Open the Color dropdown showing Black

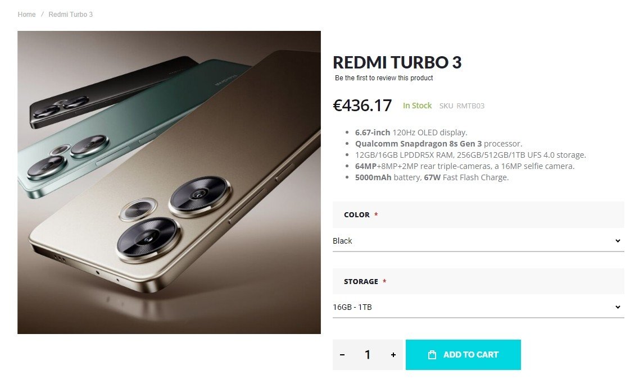(x=478, y=241)
